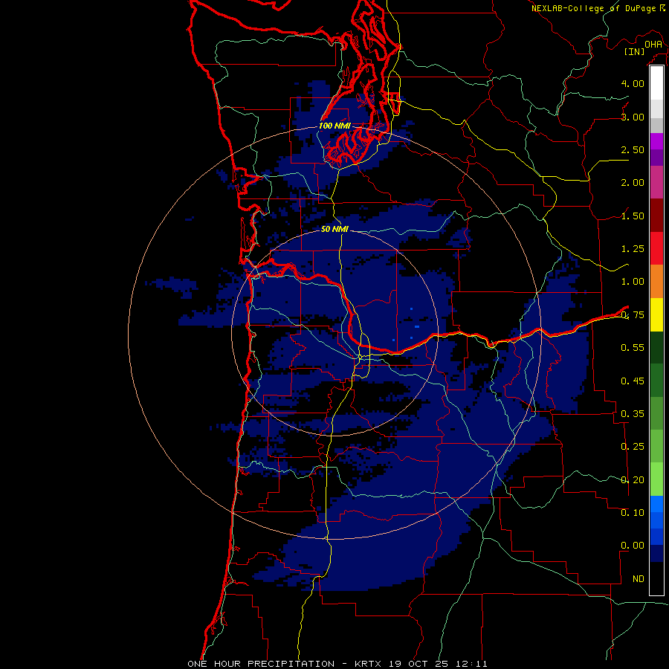Screen dimensions: 669x669
Task: Select the lightest blue swatch above 0.10
Action: pos(656,504)
